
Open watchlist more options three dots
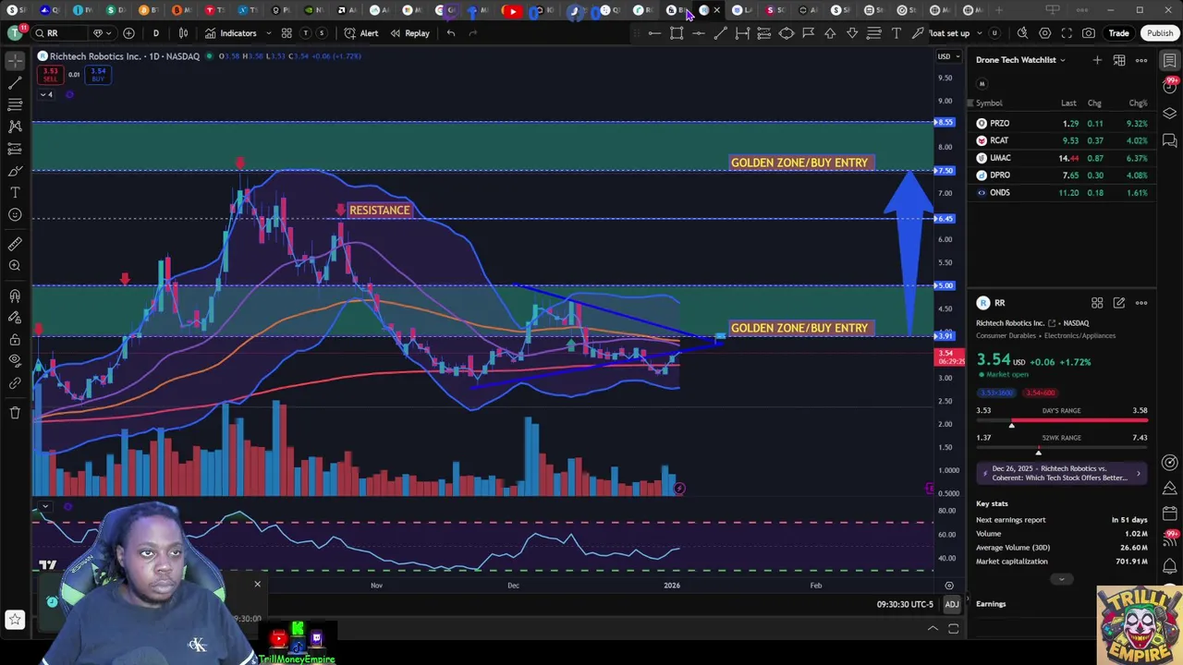click(x=1141, y=60)
